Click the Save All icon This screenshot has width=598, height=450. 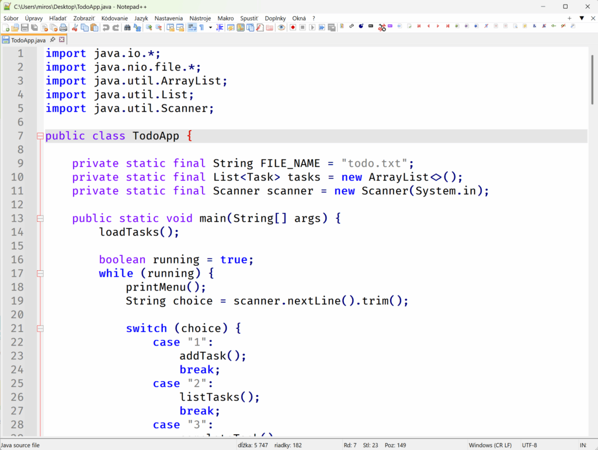click(34, 27)
